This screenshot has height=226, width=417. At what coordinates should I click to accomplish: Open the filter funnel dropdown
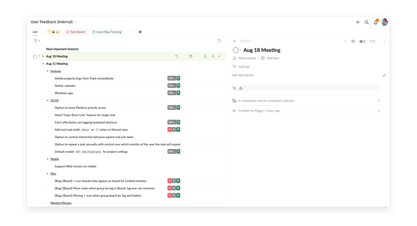(x=37, y=41)
